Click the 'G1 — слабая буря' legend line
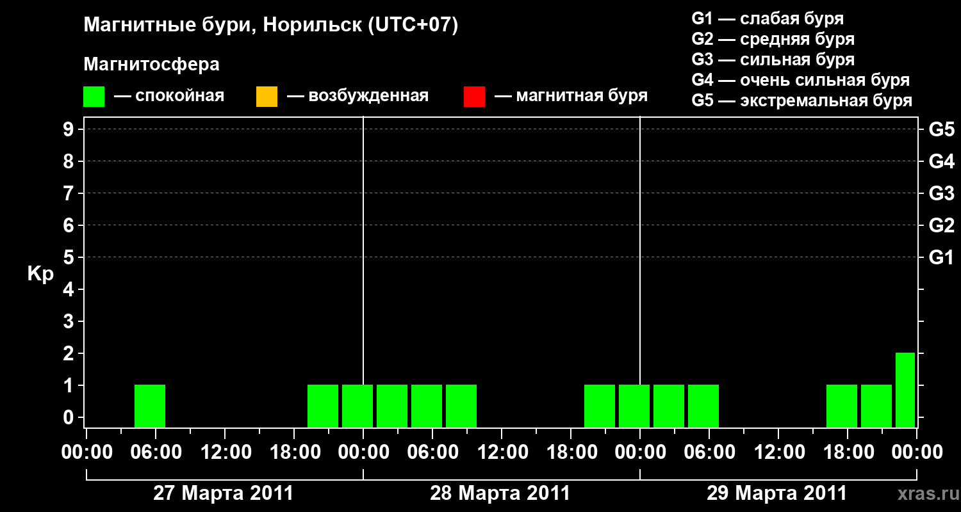 click(768, 18)
